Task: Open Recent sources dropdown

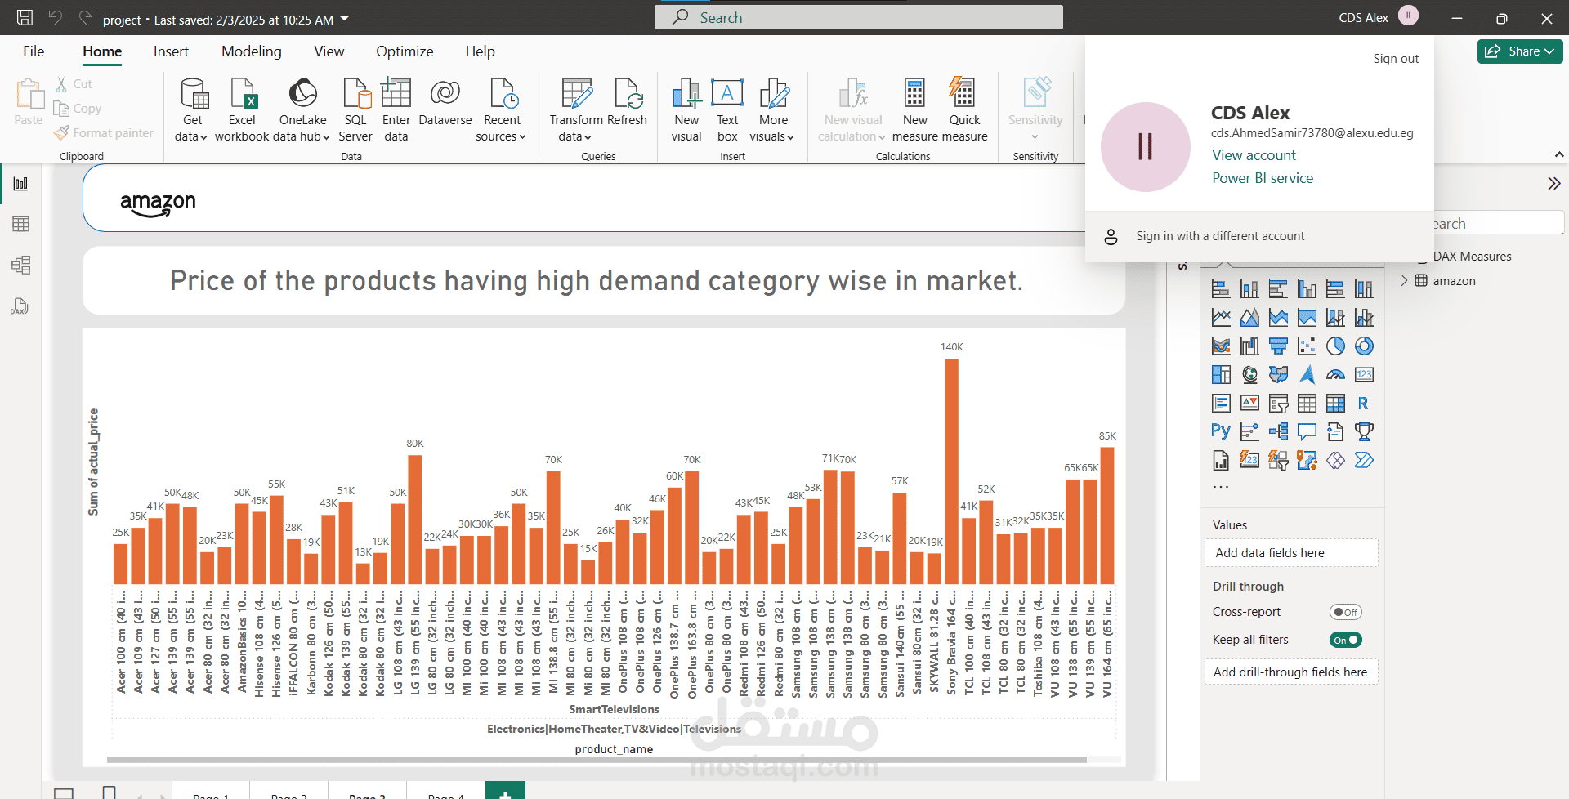Action: tap(501, 109)
